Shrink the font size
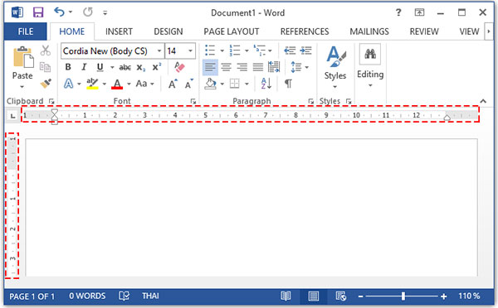The image size is (498, 308). click(189, 84)
